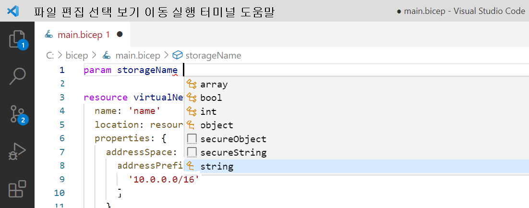Click the snippet icon beside secureString
This screenshot has height=208, width=529.
pos(191,153)
